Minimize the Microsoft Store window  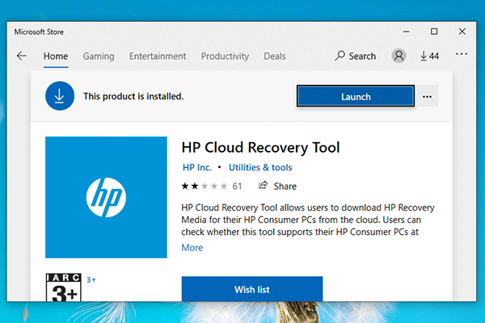pyautogui.click(x=406, y=31)
